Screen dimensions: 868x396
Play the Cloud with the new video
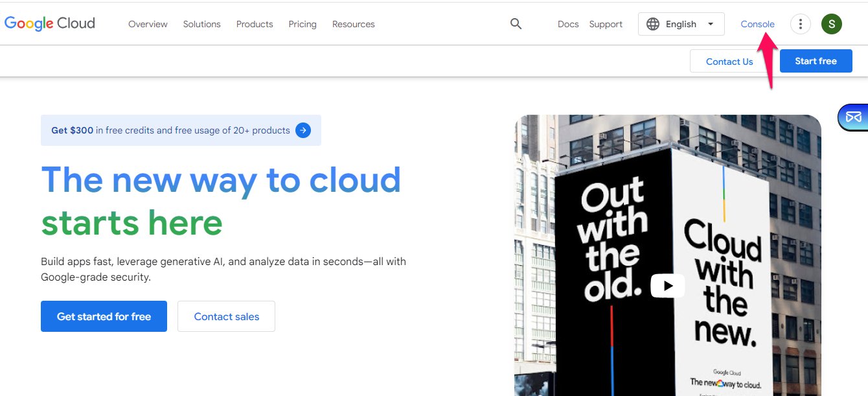coord(668,285)
